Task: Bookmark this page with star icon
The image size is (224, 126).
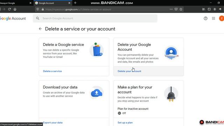Action: [x=181, y=9]
